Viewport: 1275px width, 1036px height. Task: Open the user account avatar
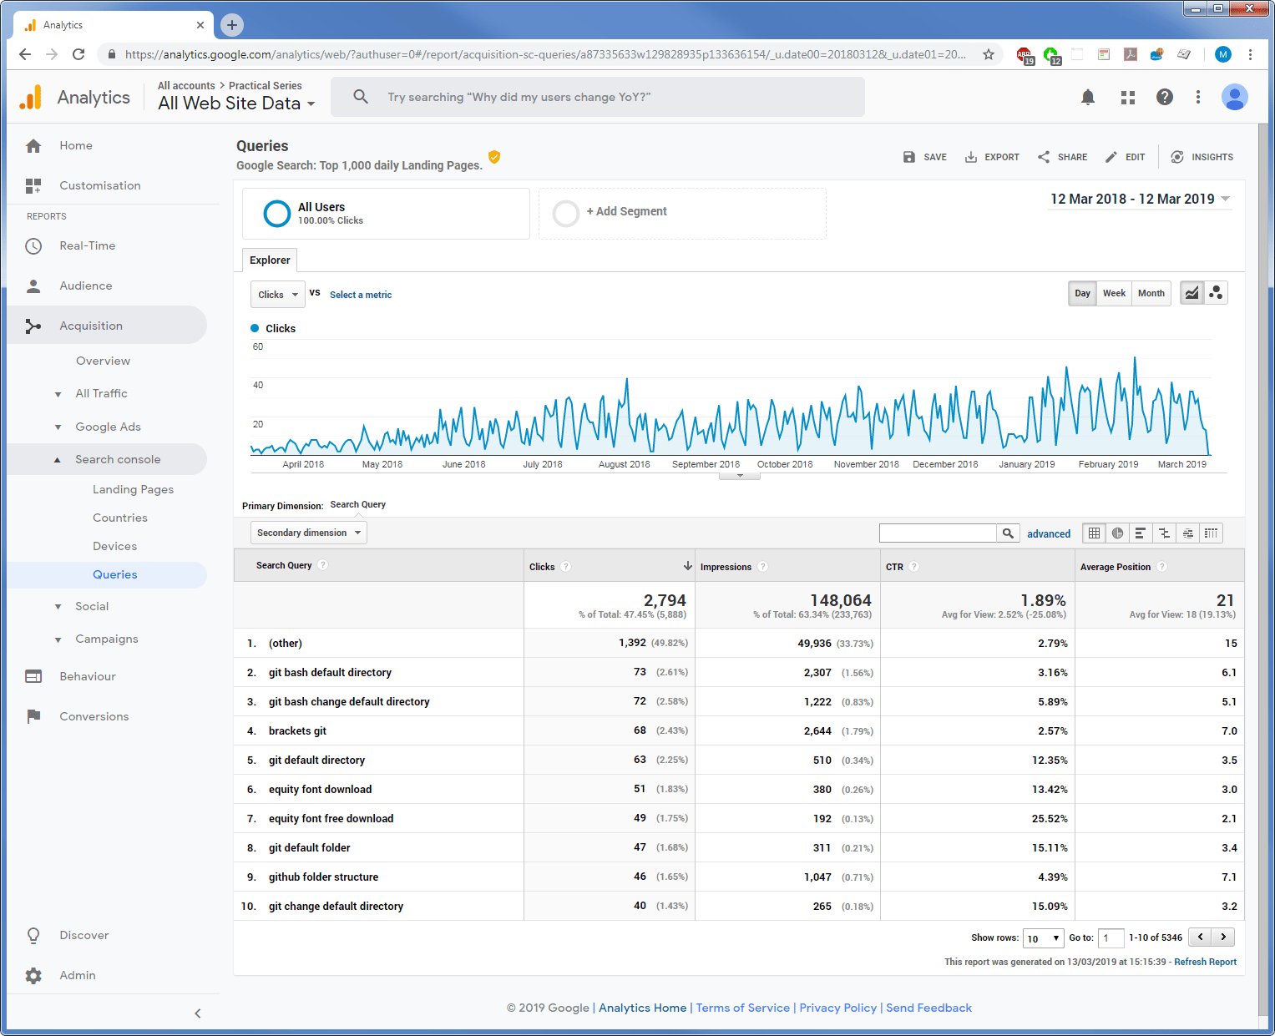point(1234,98)
